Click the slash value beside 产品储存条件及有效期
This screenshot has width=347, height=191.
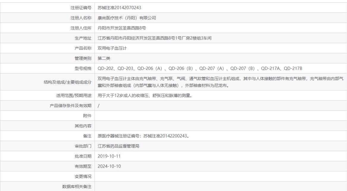click(x=98, y=106)
